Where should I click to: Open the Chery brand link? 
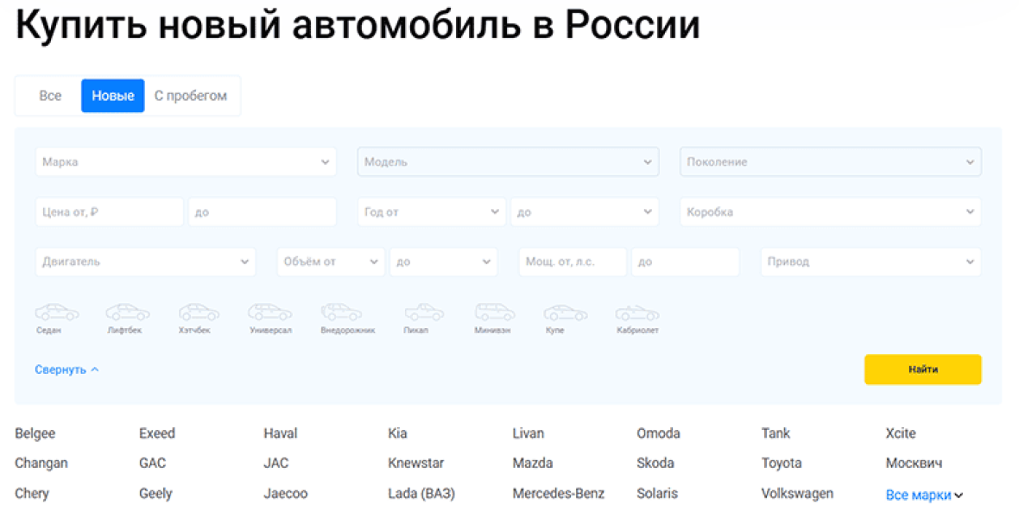32,494
